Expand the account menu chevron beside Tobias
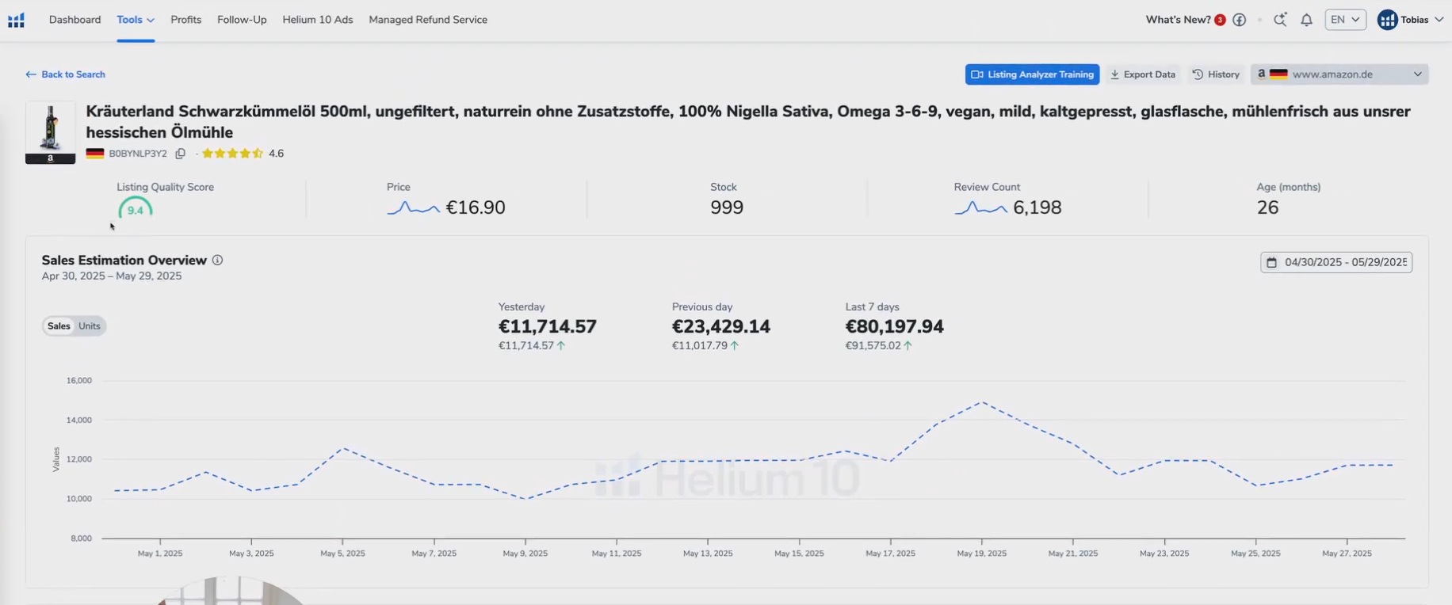Image resolution: width=1452 pixels, height=605 pixels. pos(1439,20)
